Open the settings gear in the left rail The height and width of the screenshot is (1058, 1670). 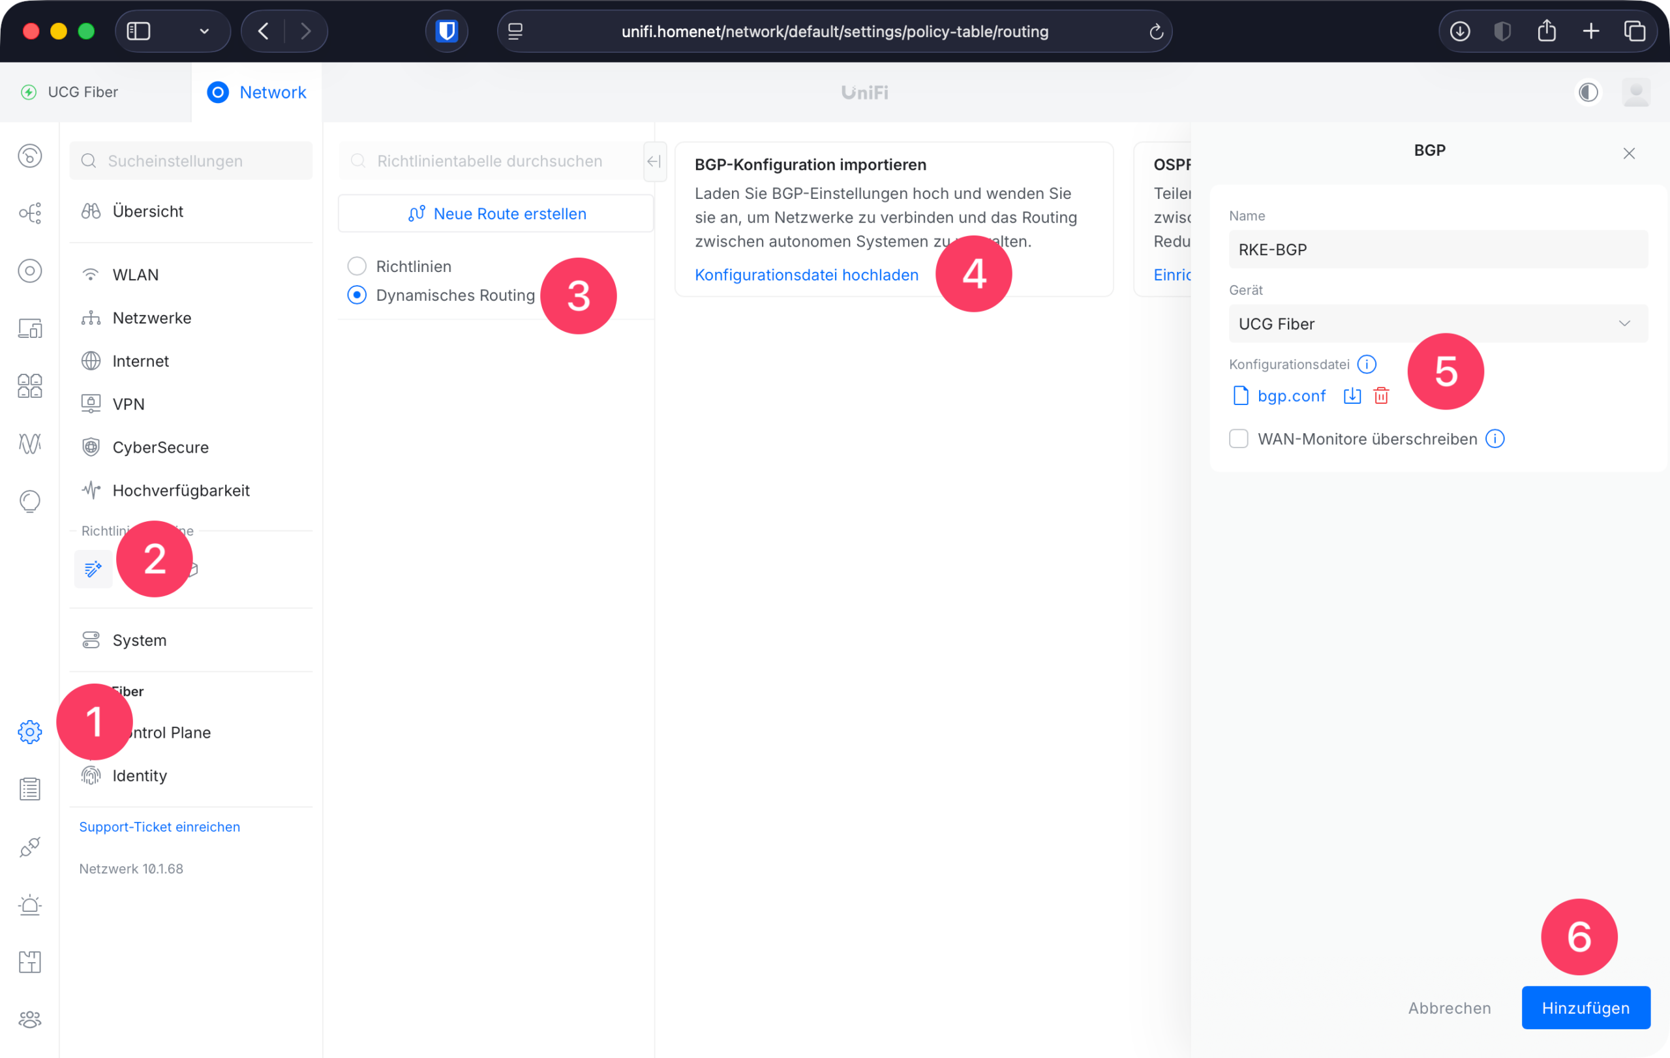click(30, 731)
